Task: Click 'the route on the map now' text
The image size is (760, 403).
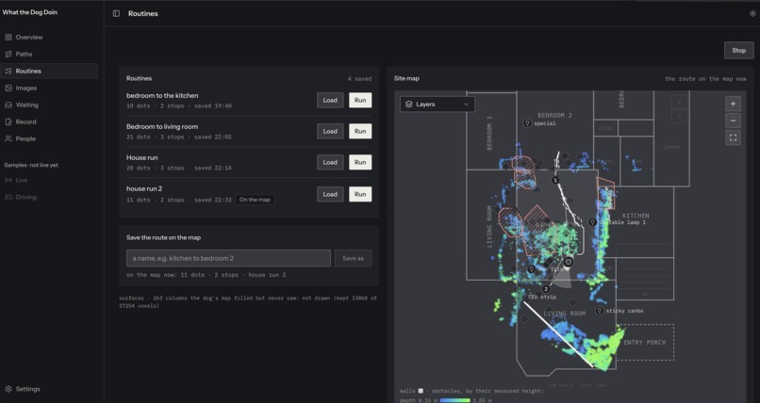Action: point(705,79)
